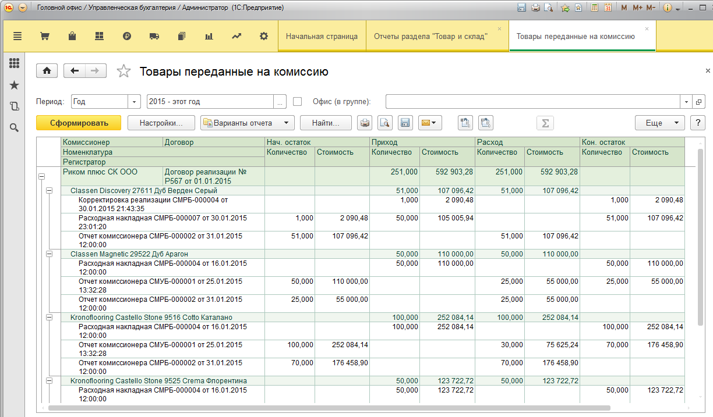Open the functions menu grid in sidebar
Screen dimensions: 713x417
(x=15, y=63)
